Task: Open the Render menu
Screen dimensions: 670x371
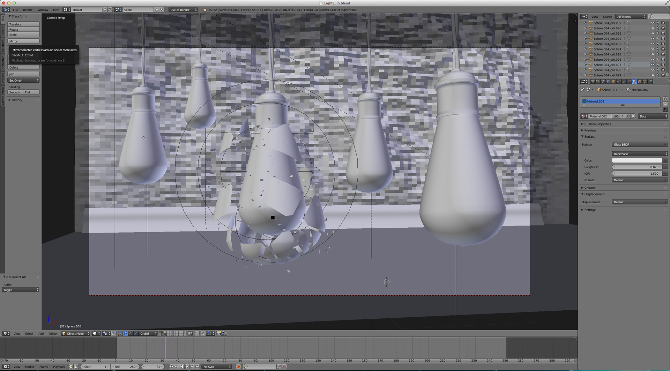Action: coord(28,10)
